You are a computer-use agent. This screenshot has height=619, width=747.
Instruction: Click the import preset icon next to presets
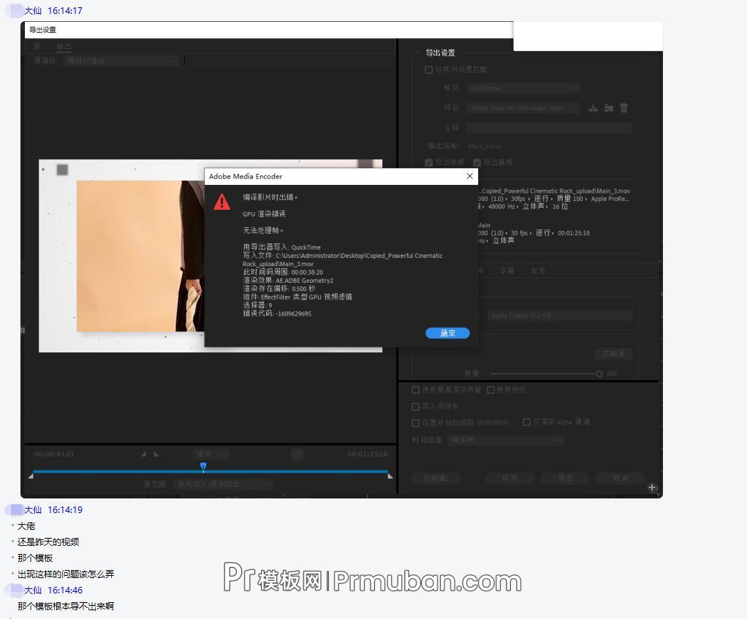(x=609, y=107)
